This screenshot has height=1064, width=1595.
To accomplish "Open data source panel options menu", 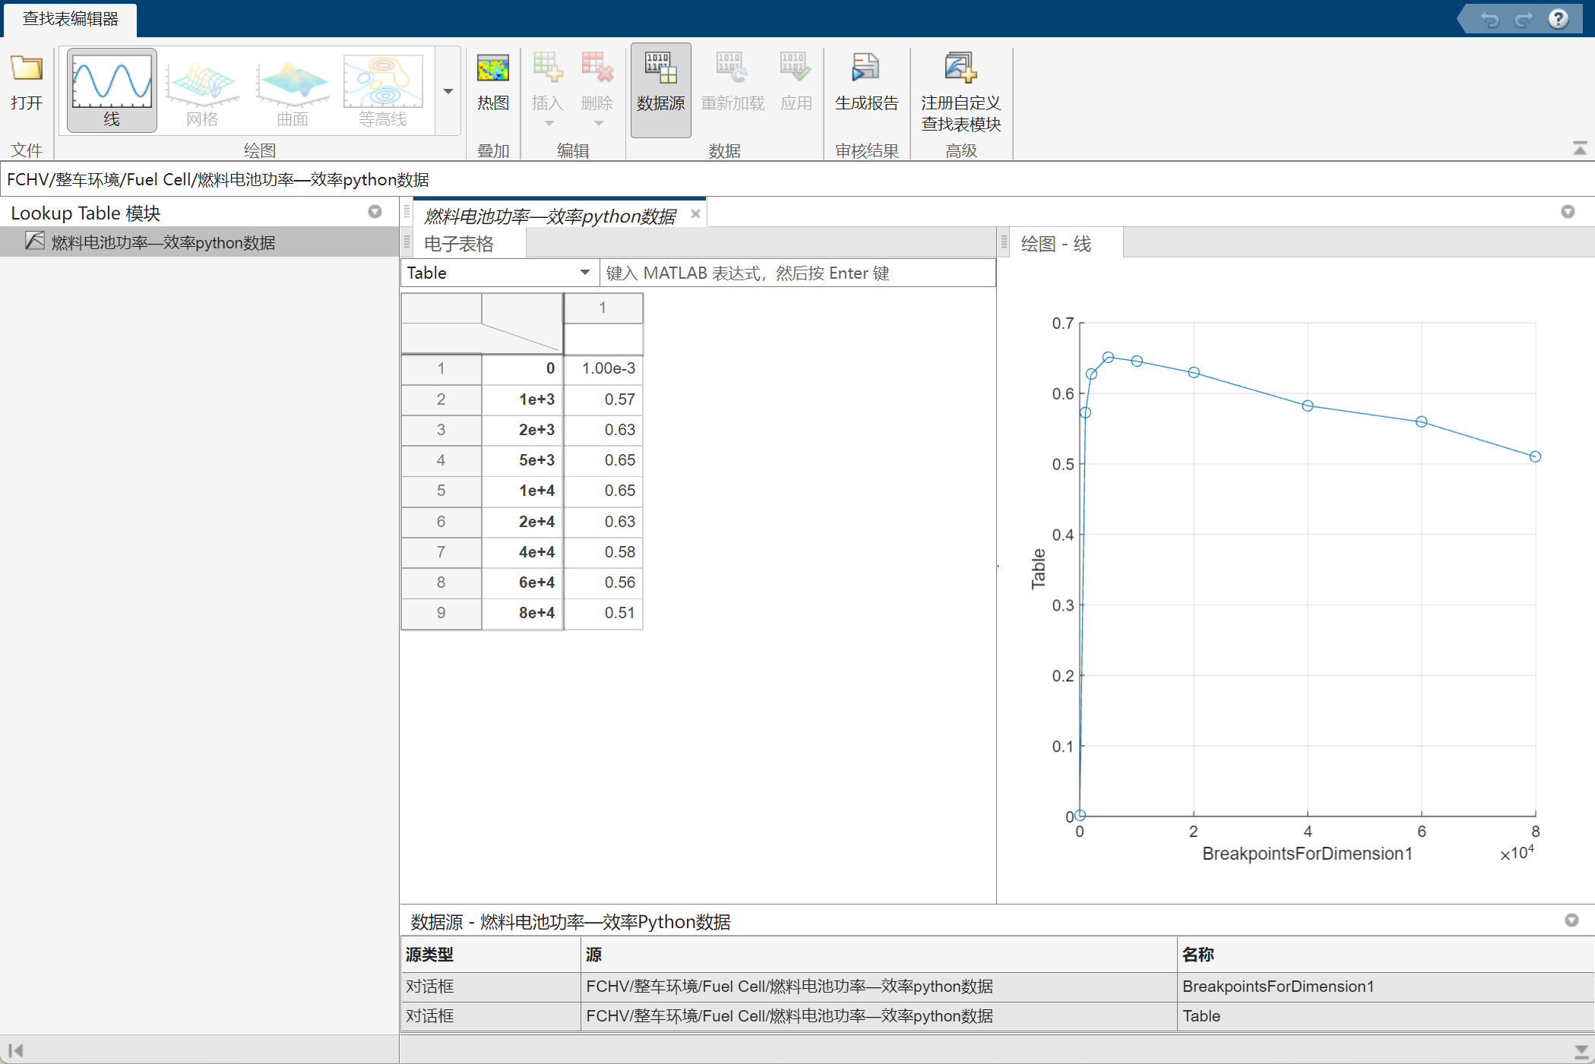I will pos(1571,920).
